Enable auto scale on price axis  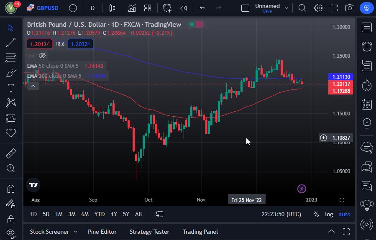click(344, 214)
